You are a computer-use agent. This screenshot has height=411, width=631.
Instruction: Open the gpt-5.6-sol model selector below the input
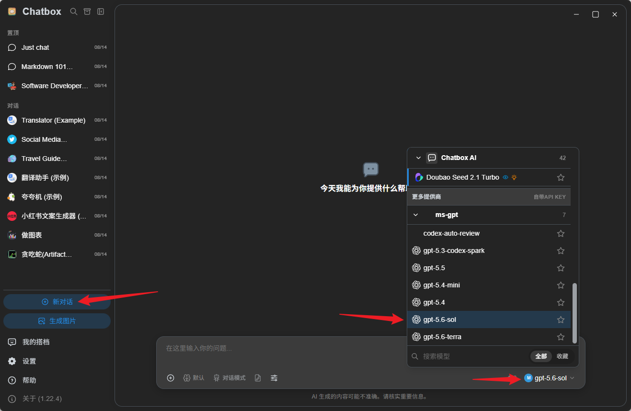(549, 378)
